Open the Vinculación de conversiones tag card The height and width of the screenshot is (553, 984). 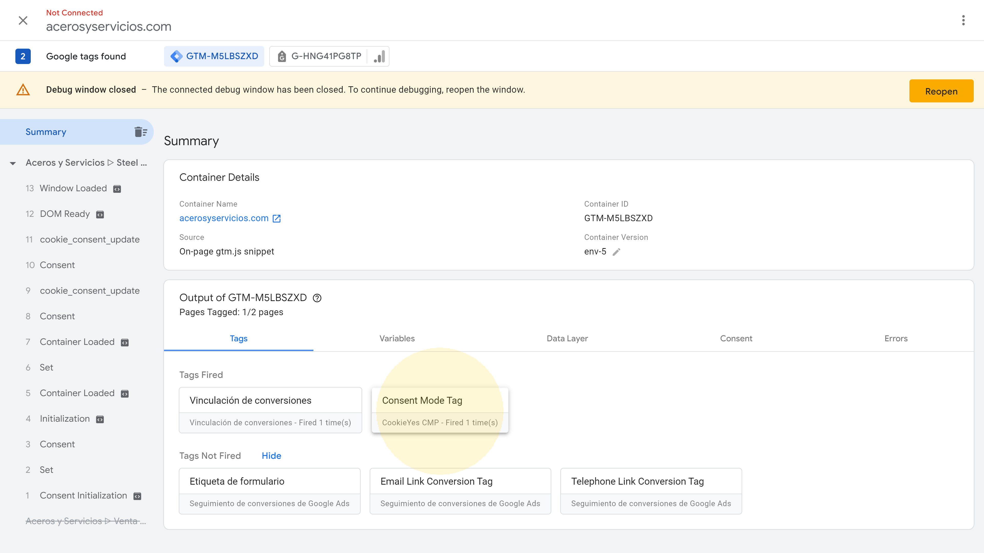(x=270, y=410)
